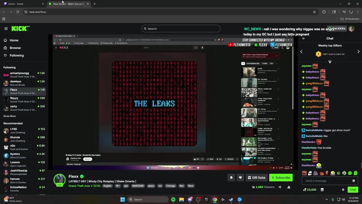The height and width of the screenshot is (204, 362).
Task: Open the hamburger sidebar menu
Action: coord(6,29)
